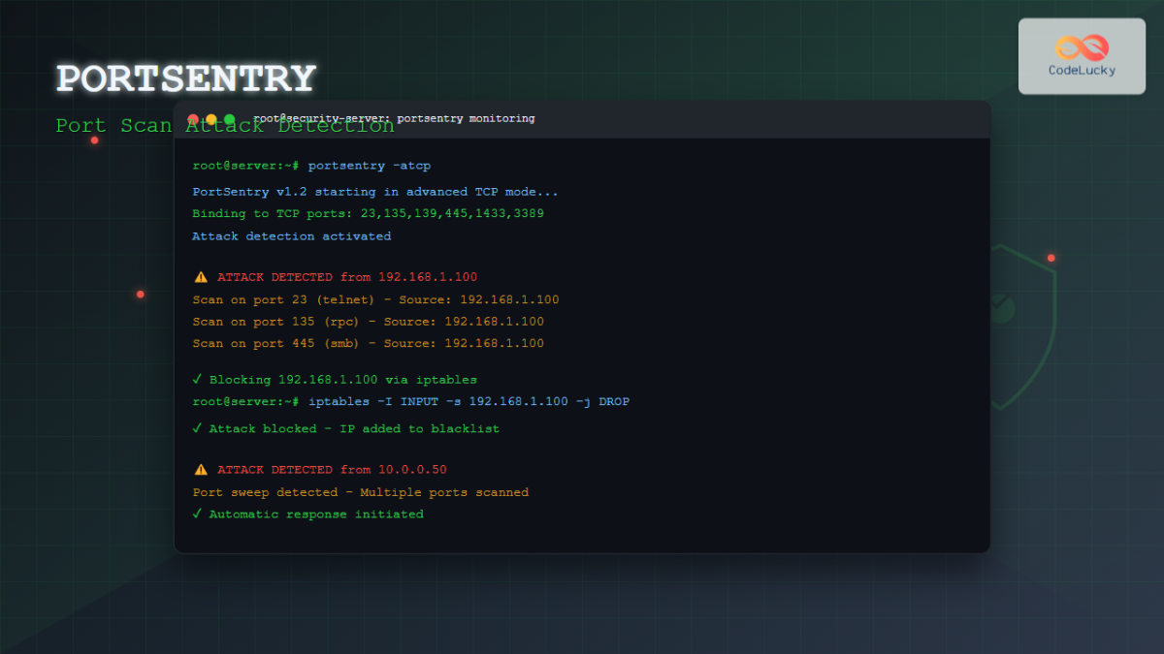Click the checkmark beside Automatic response initiated
Viewport: 1164px width, 654px height.
click(197, 514)
